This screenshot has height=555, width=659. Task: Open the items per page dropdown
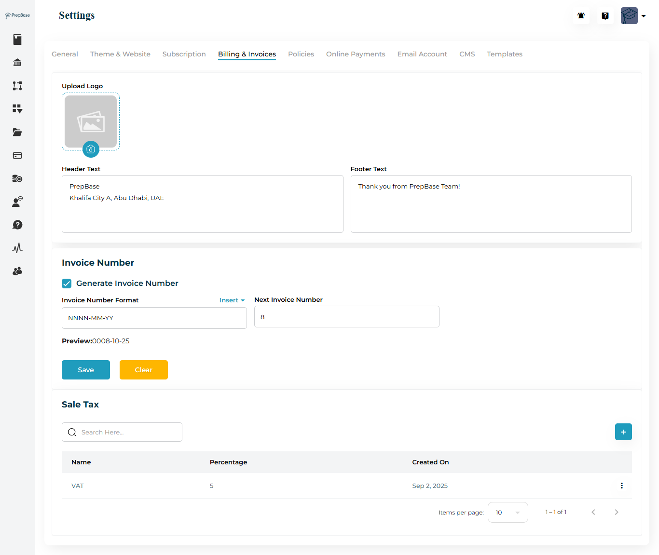pyautogui.click(x=508, y=512)
